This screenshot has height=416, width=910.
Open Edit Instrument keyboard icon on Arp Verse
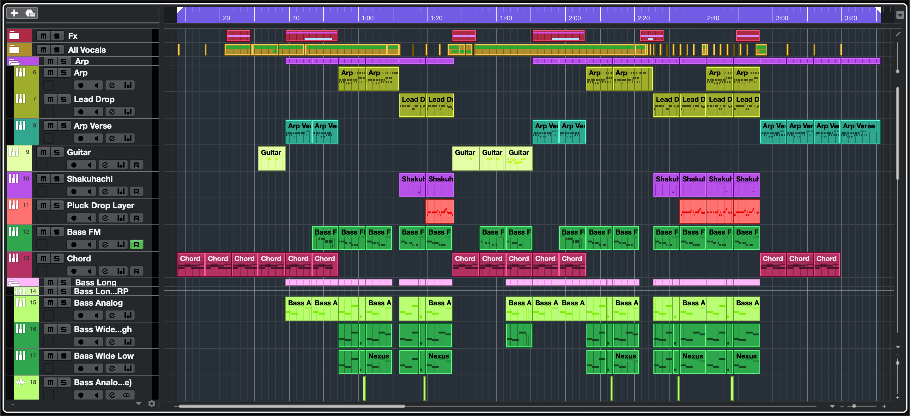point(128,138)
